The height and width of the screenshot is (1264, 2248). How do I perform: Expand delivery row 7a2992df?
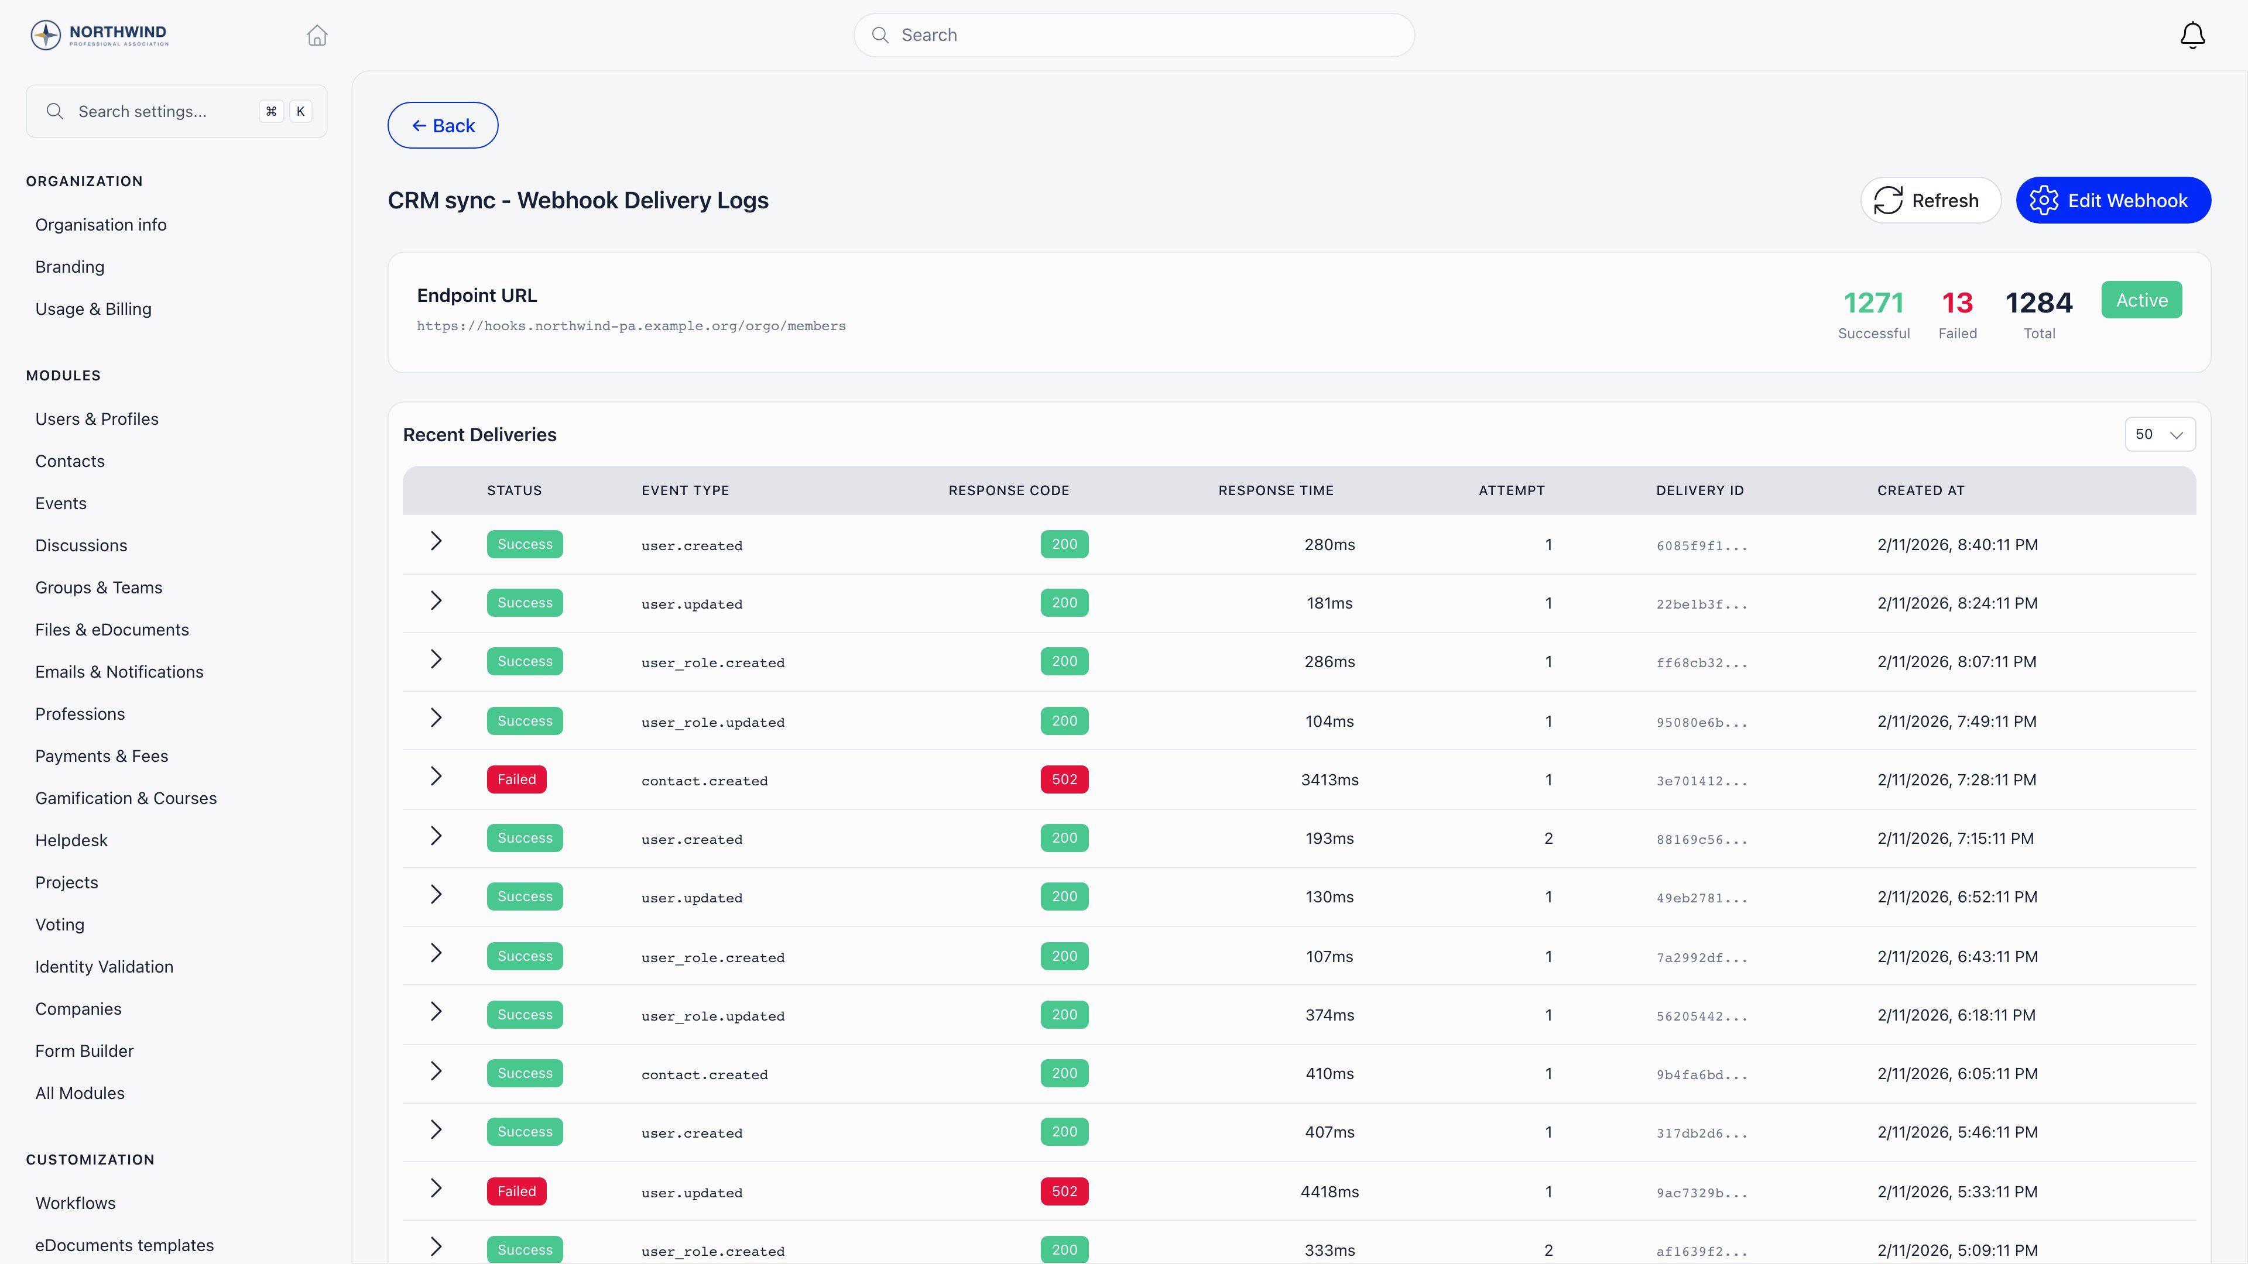(x=436, y=953)
